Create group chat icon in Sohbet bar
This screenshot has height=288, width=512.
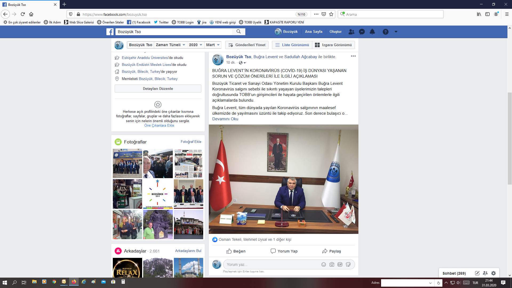point(485,273)
